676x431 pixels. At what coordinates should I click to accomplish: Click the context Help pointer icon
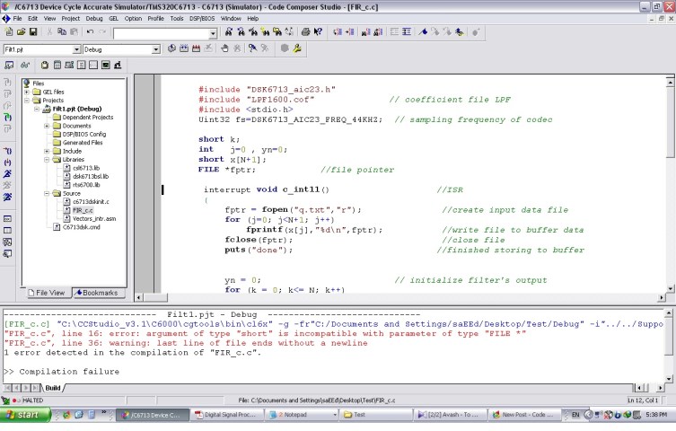pyautogui.click(x=318, y=32)
